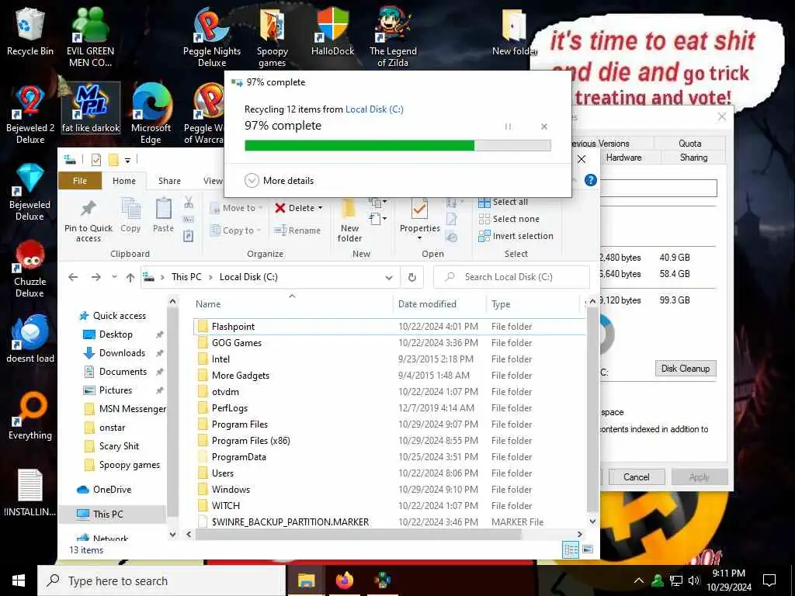This screenshot has width=795, height=596.
Task: Create a New folder from ribbon
Action: pyautogui.click(x=349, y=220)
